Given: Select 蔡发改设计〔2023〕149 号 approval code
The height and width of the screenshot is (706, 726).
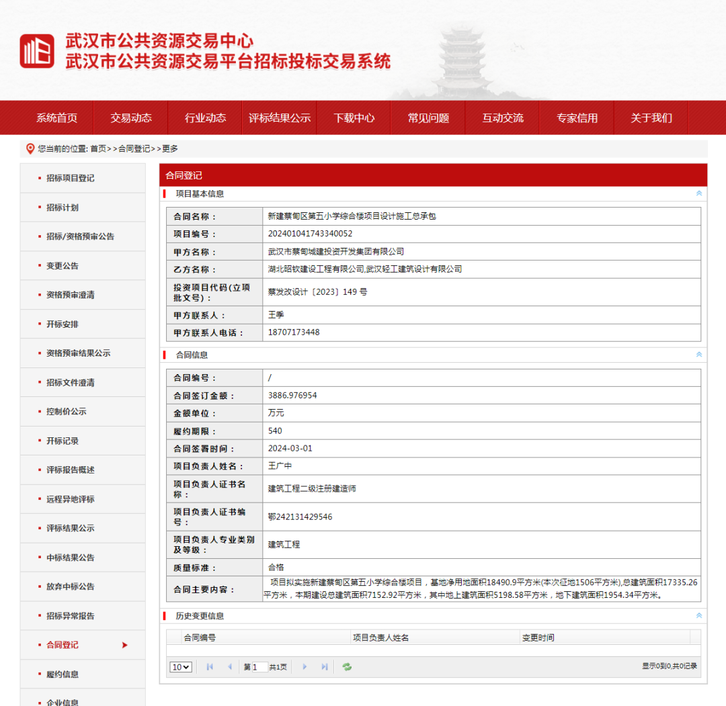Looking at the screenshot, I should 317,292.
